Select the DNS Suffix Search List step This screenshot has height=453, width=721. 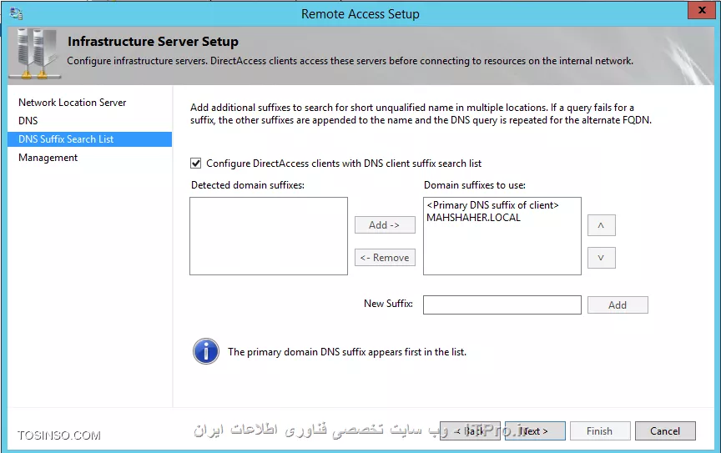click(x=89, y=139)
